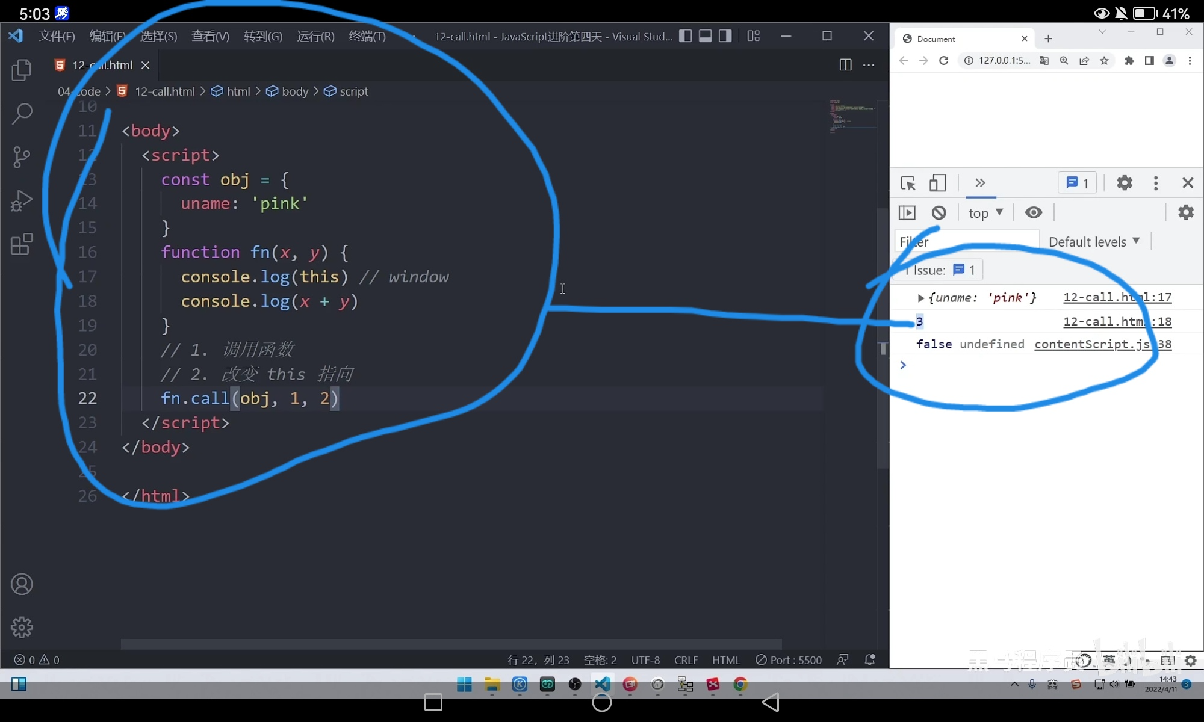Select the inspect element tool in DevTools
Screen dimensions: 1204x722
point(908,183)
